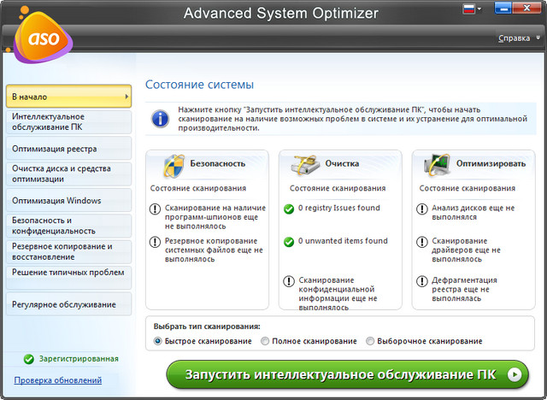
Task: Select Полное сканирование radio button
Action: point(265,341)
